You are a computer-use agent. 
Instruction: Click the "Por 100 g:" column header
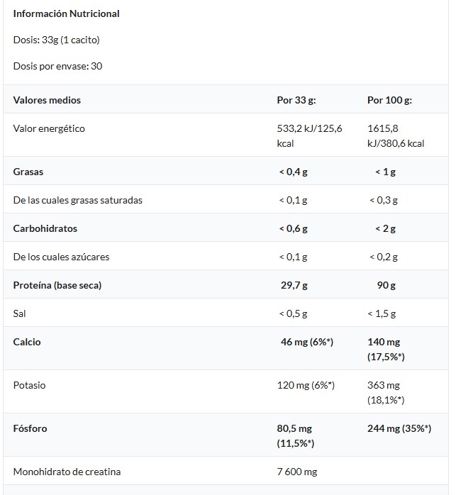pyautogui.click(x=389, y=100)
